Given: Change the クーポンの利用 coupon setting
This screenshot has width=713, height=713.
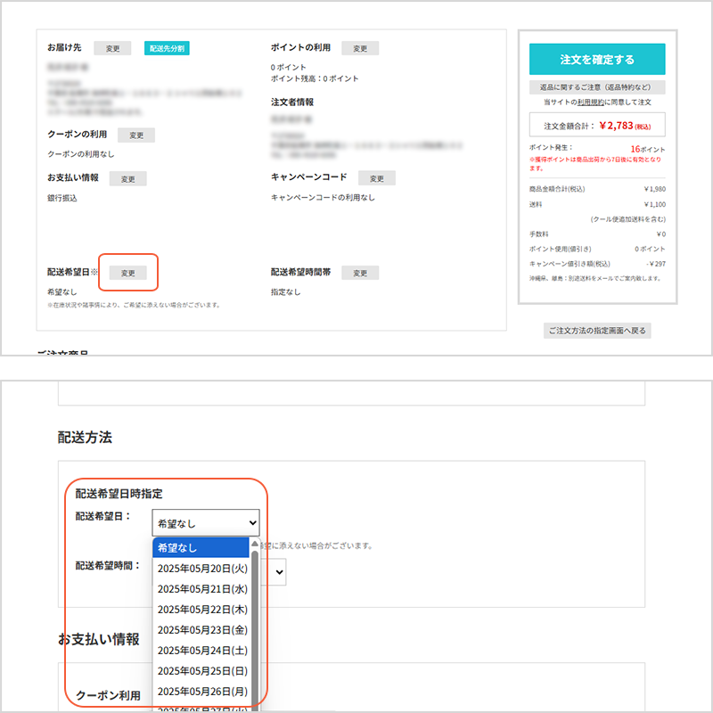Looking at the screenshot, I should pos(135,135).
